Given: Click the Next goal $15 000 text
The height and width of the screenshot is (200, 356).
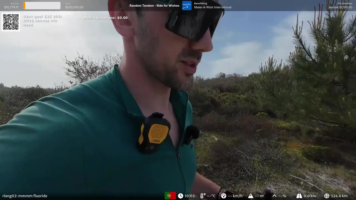Looking at the screenshot, I should (43, 16).
